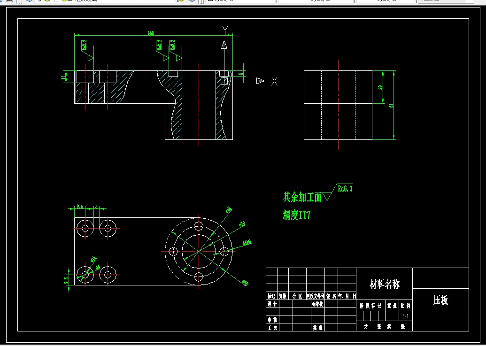Select the 压板 part name in title block
This screenshot has height=346, width=486.
[x=440, y=300]
